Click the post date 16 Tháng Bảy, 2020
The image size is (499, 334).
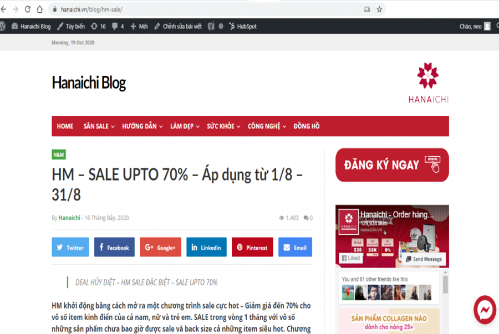pos(106,218)
